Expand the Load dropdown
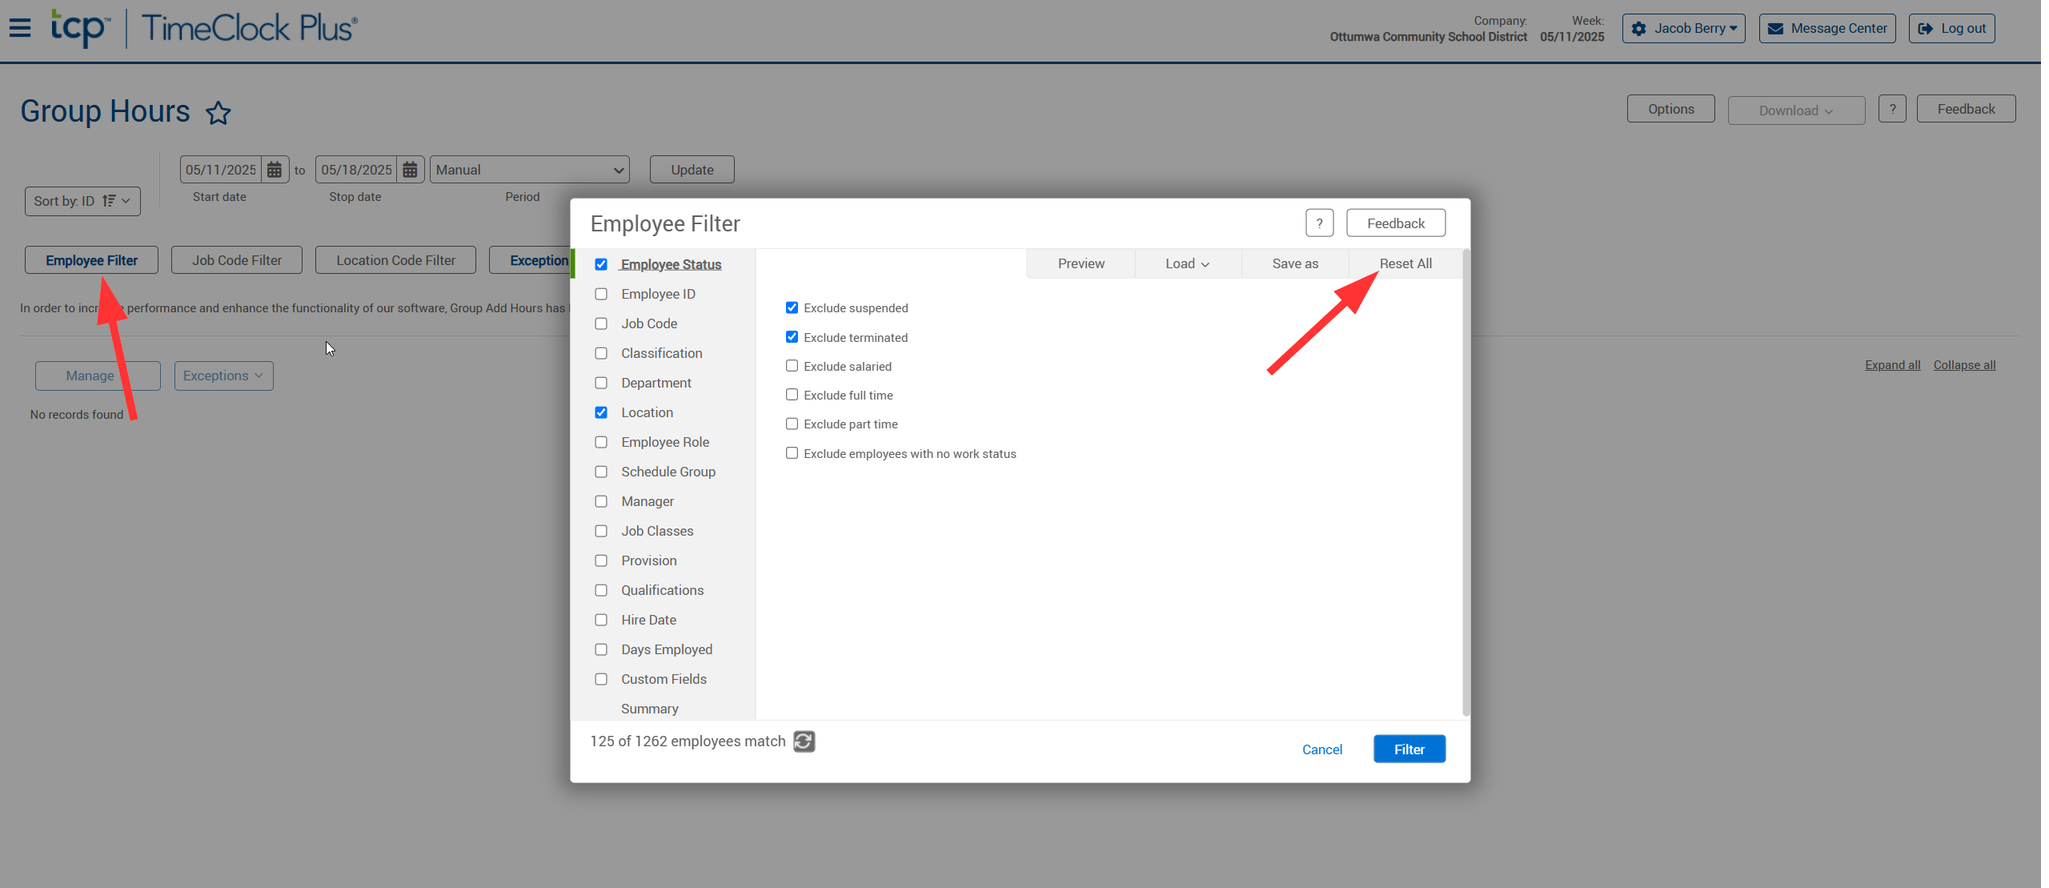 1187,263
